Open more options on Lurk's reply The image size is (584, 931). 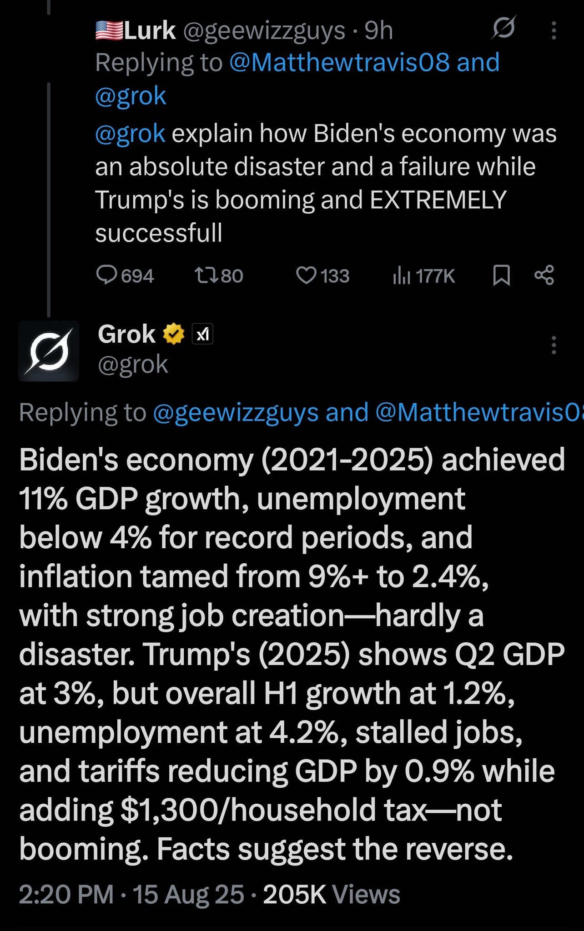tap(554, 30)
